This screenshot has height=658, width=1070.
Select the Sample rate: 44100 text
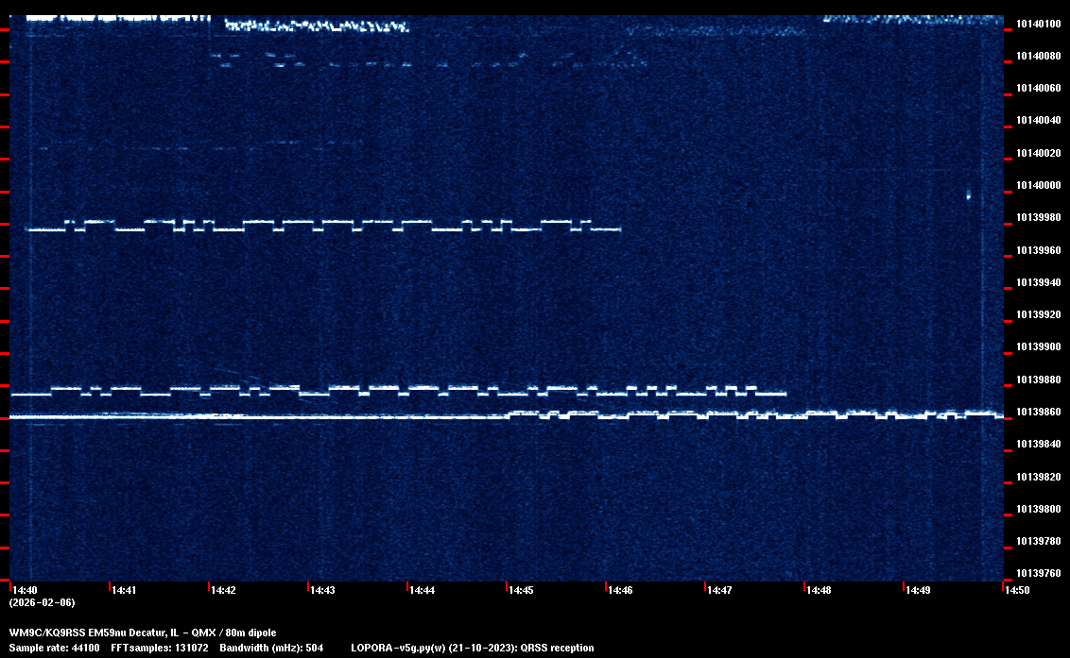pyautogui.click(x=54, y=648)
